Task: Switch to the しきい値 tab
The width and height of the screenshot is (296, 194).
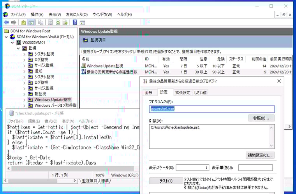Action: pyautogui.click(x=200, y=93)
